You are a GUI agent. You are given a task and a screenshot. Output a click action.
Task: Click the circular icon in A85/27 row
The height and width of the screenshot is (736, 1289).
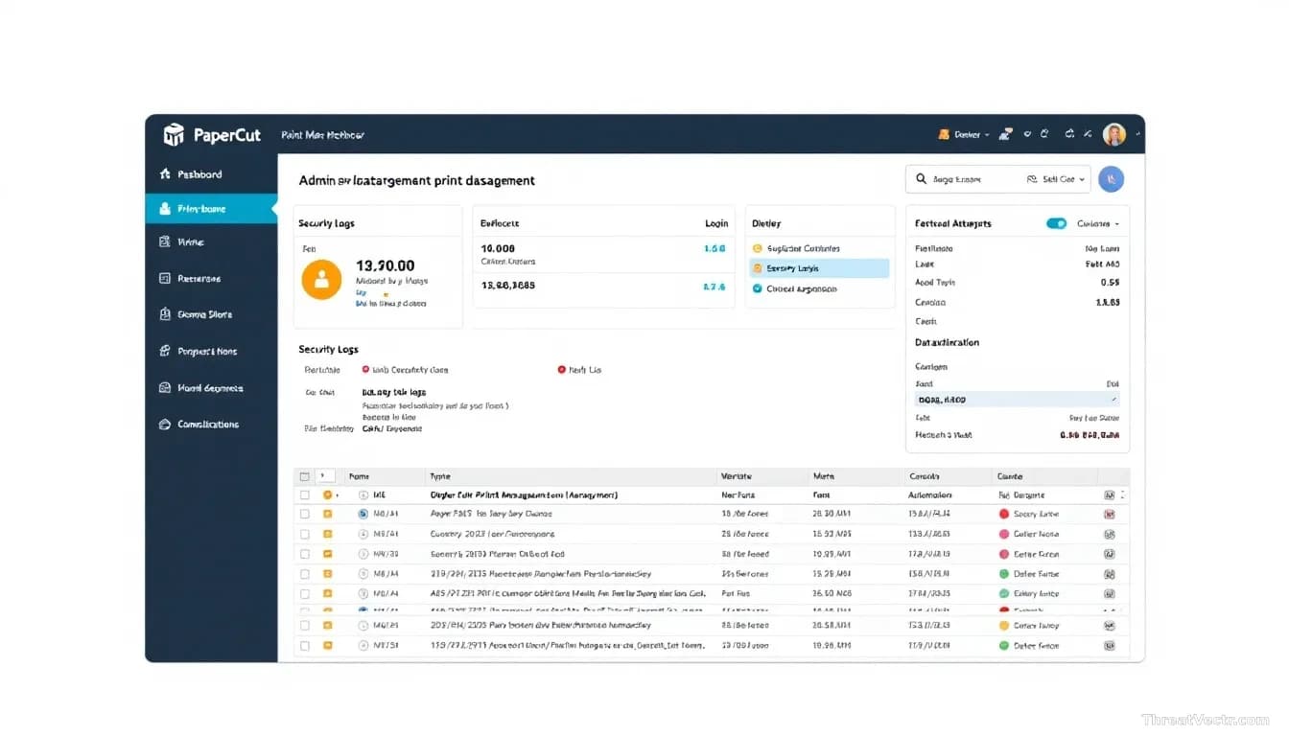click(x=363, y=594)
